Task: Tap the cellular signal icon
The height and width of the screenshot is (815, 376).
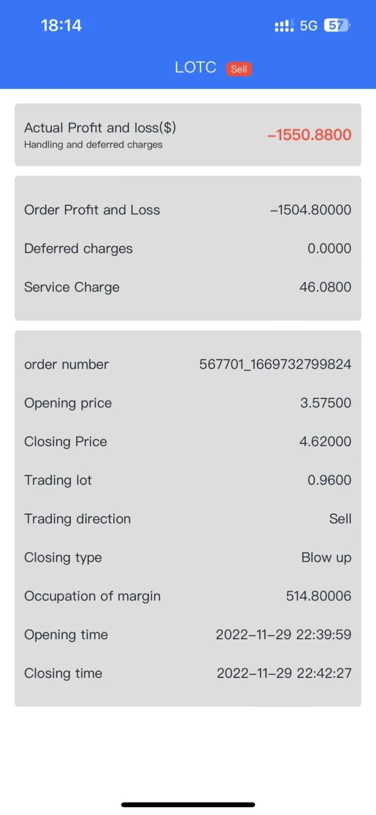Action: click(284, 26)
